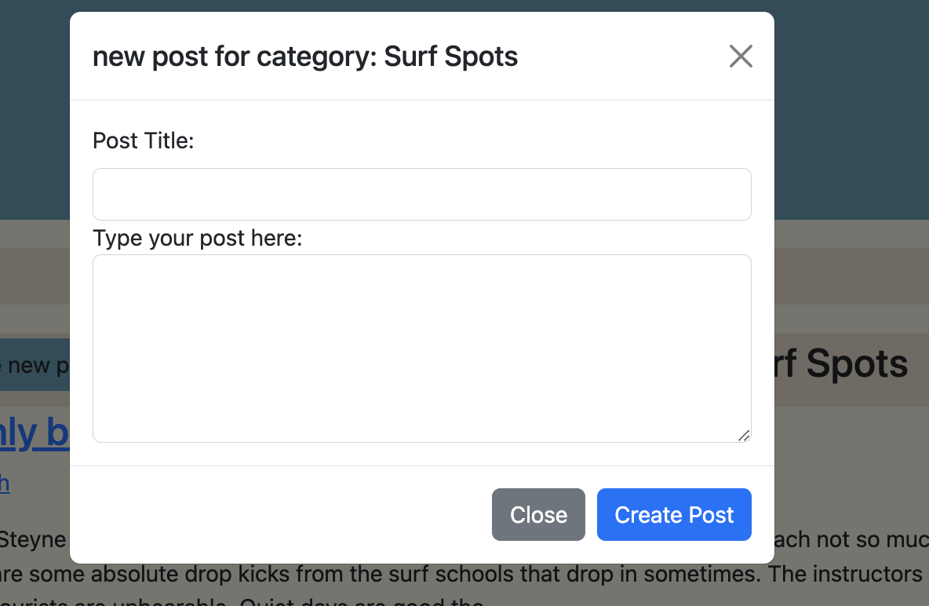Dismiss the dialog with the X icon

(x=741, y=57)
